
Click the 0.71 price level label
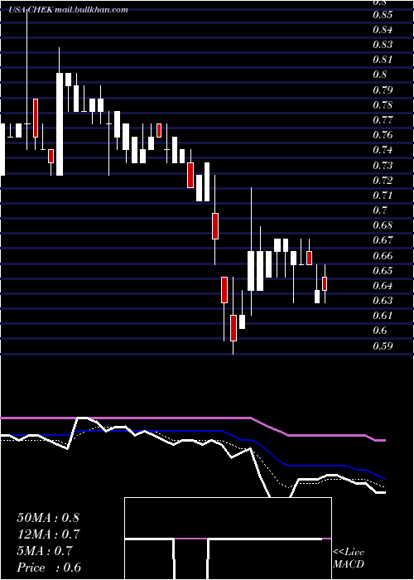pyautogui.click(x=382, y=196)
